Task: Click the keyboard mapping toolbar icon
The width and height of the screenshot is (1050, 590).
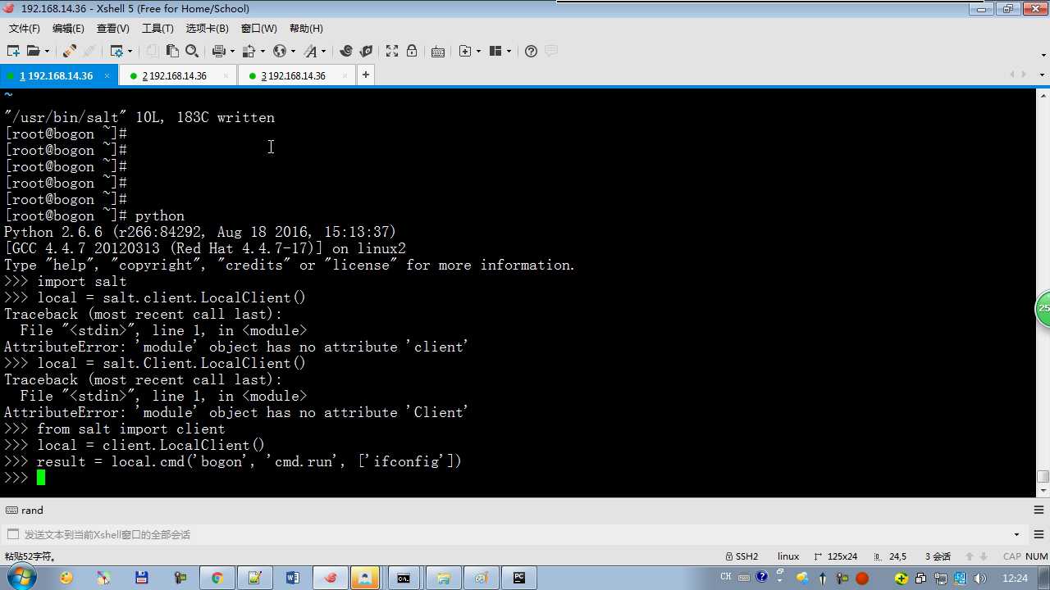Action: 438,51
